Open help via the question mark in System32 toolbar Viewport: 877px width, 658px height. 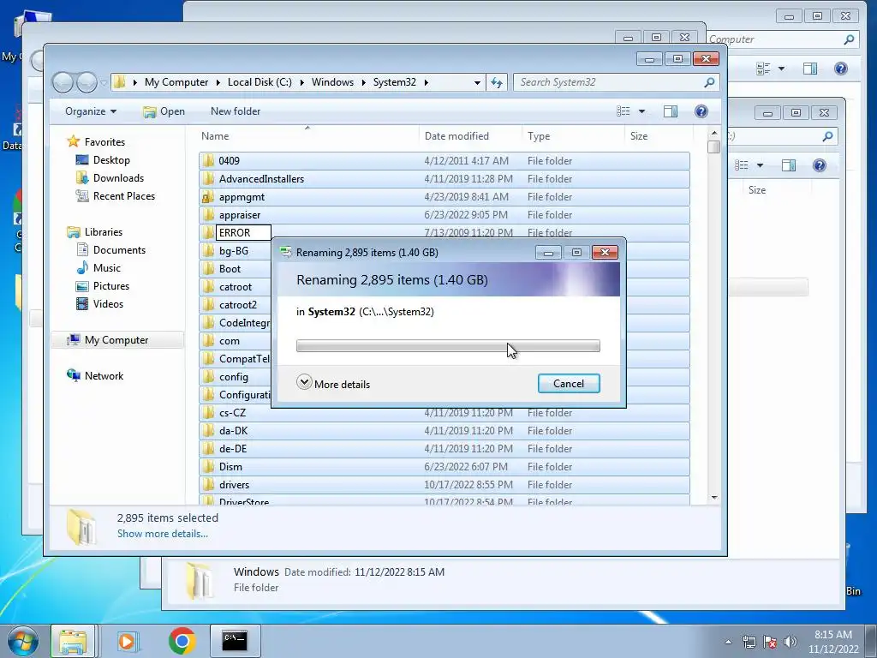(x=701, y=111)
